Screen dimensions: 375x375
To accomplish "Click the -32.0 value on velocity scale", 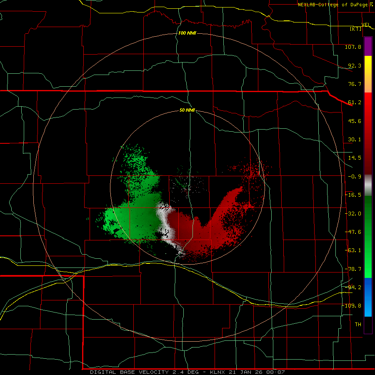I will (x=353, y=214).
